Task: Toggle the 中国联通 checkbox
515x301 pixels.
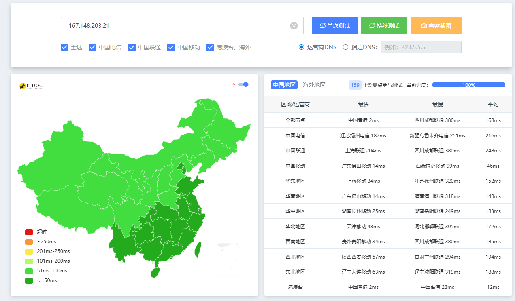Action: point(132,47)
